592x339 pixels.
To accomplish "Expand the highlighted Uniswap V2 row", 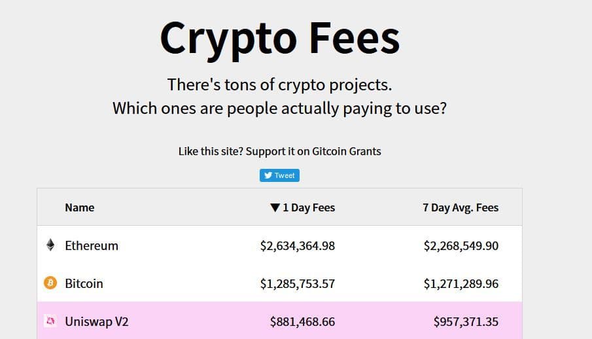I will (x=96, y=321).
